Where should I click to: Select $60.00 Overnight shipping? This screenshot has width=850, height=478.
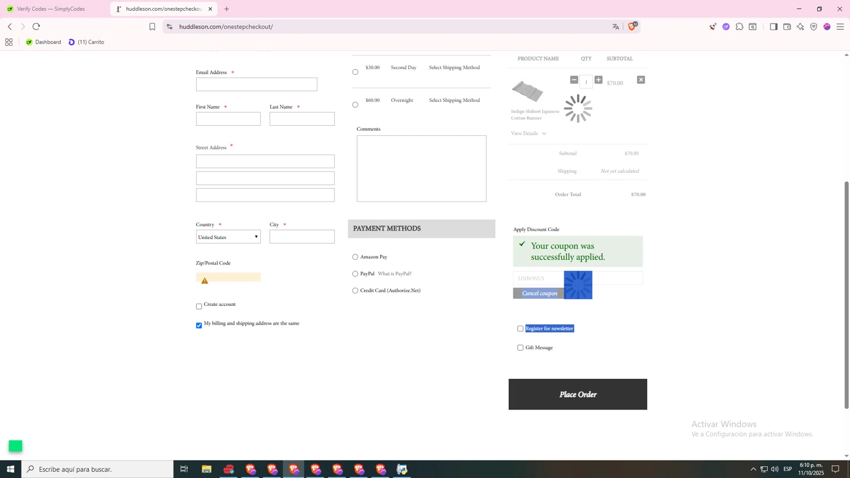355,105
